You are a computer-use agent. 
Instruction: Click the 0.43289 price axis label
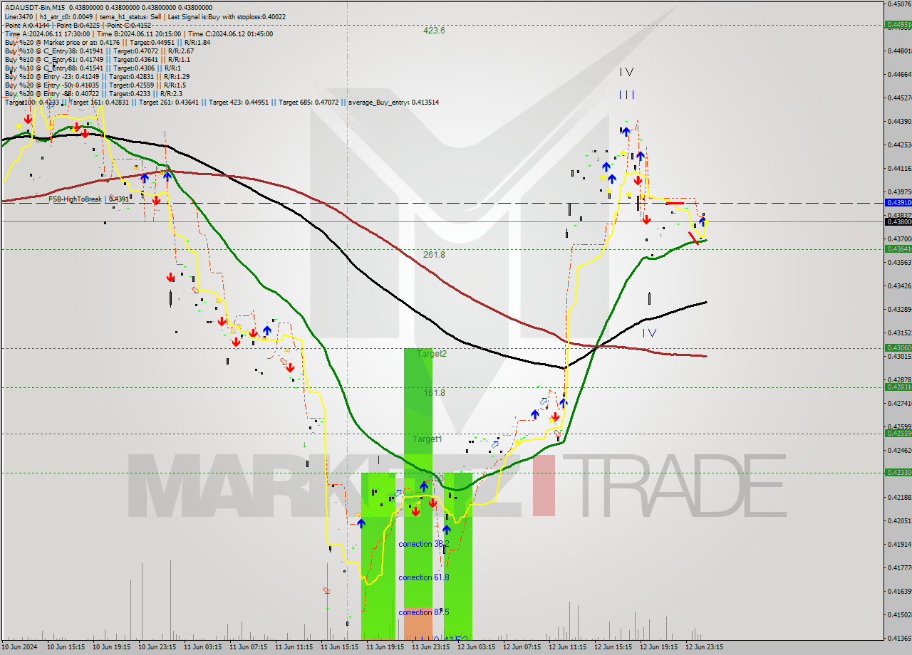pos(899,309)
